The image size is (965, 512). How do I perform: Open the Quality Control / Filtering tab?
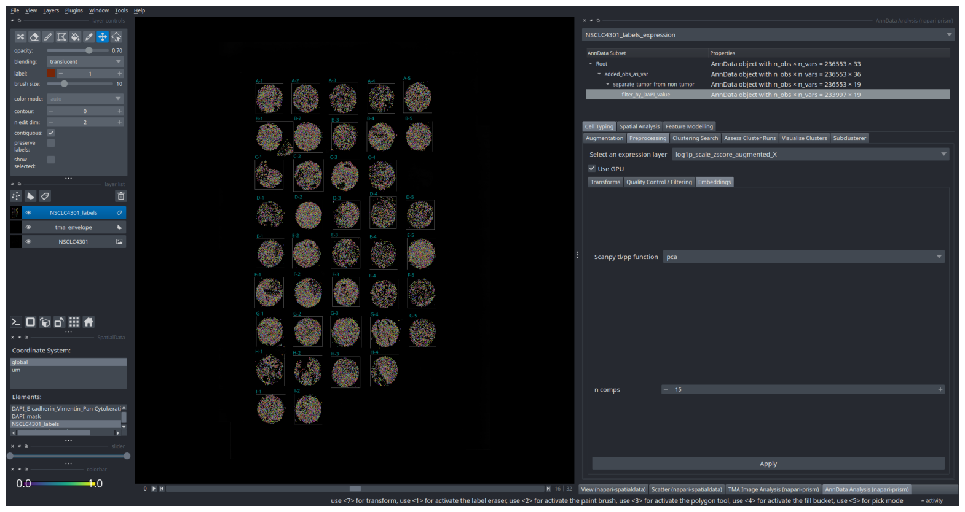click(659, 182)
